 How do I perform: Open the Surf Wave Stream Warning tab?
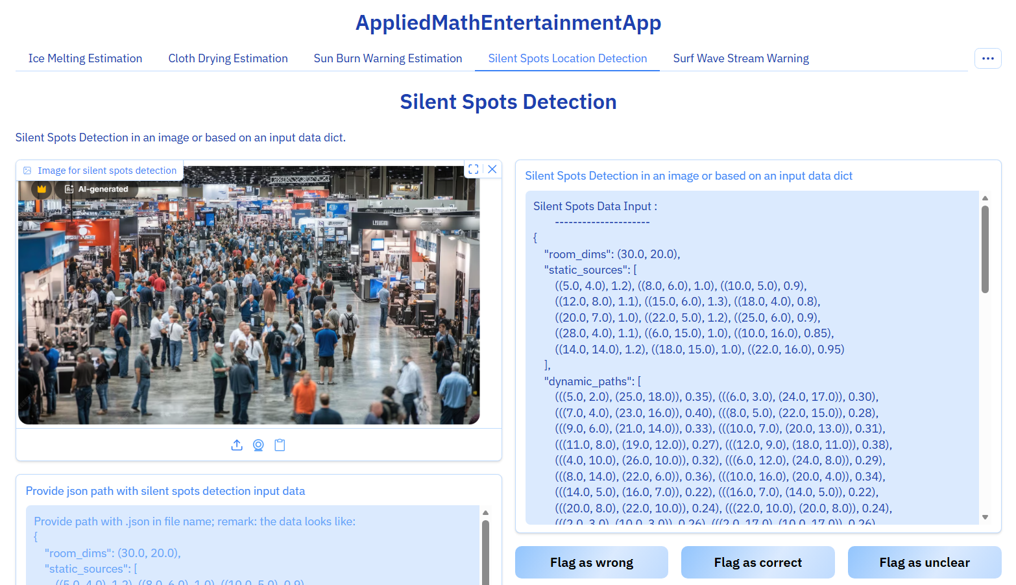click(741, 58)
